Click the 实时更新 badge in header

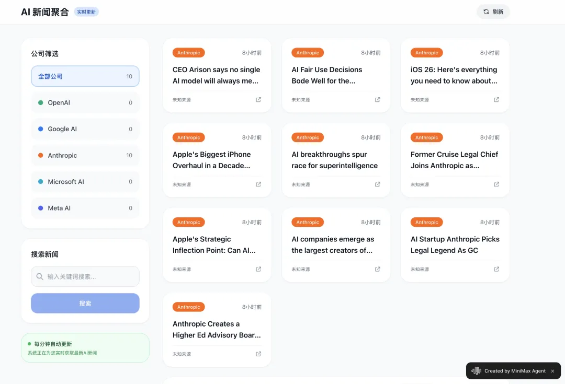[86, 12]
